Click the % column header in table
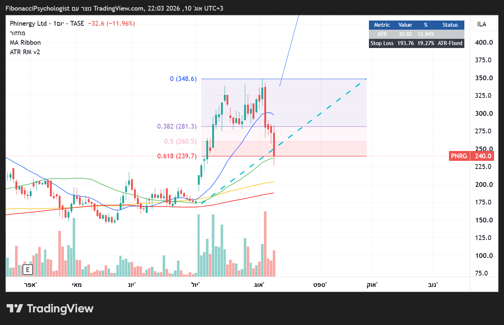The height and width of the screenshot is (325, 504). (426, 25)
